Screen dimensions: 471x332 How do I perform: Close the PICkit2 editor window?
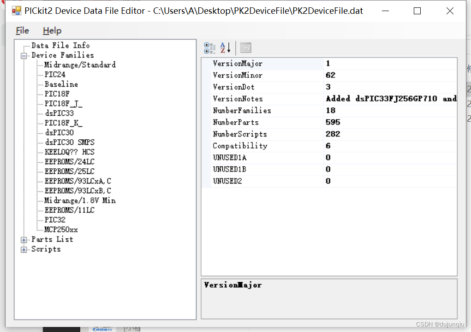tap(450, 11)
